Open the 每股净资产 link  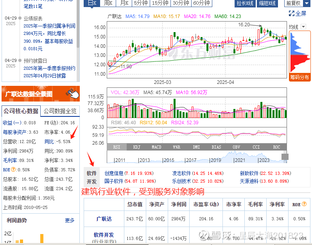click(x=15, y=132)
